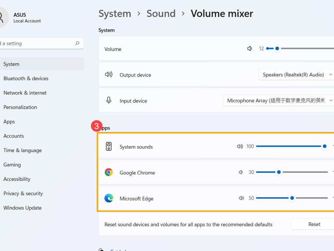Screen dimensions: 334x251
Task: Open Bluetooth & devices from the sidebar
Action: tap(26, 78)
